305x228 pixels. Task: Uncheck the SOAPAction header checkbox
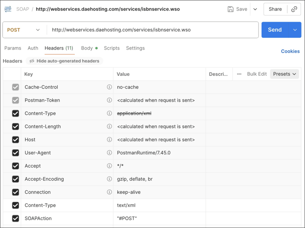pyautogui.click(x=16, y=218)
